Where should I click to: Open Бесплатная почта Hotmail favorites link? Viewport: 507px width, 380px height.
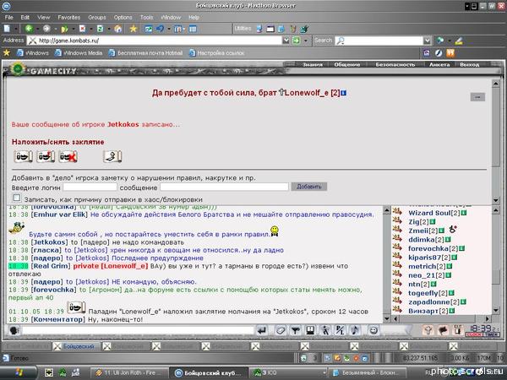pos(145,53)
